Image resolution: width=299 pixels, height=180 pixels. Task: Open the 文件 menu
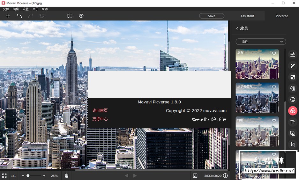(6, 9)
